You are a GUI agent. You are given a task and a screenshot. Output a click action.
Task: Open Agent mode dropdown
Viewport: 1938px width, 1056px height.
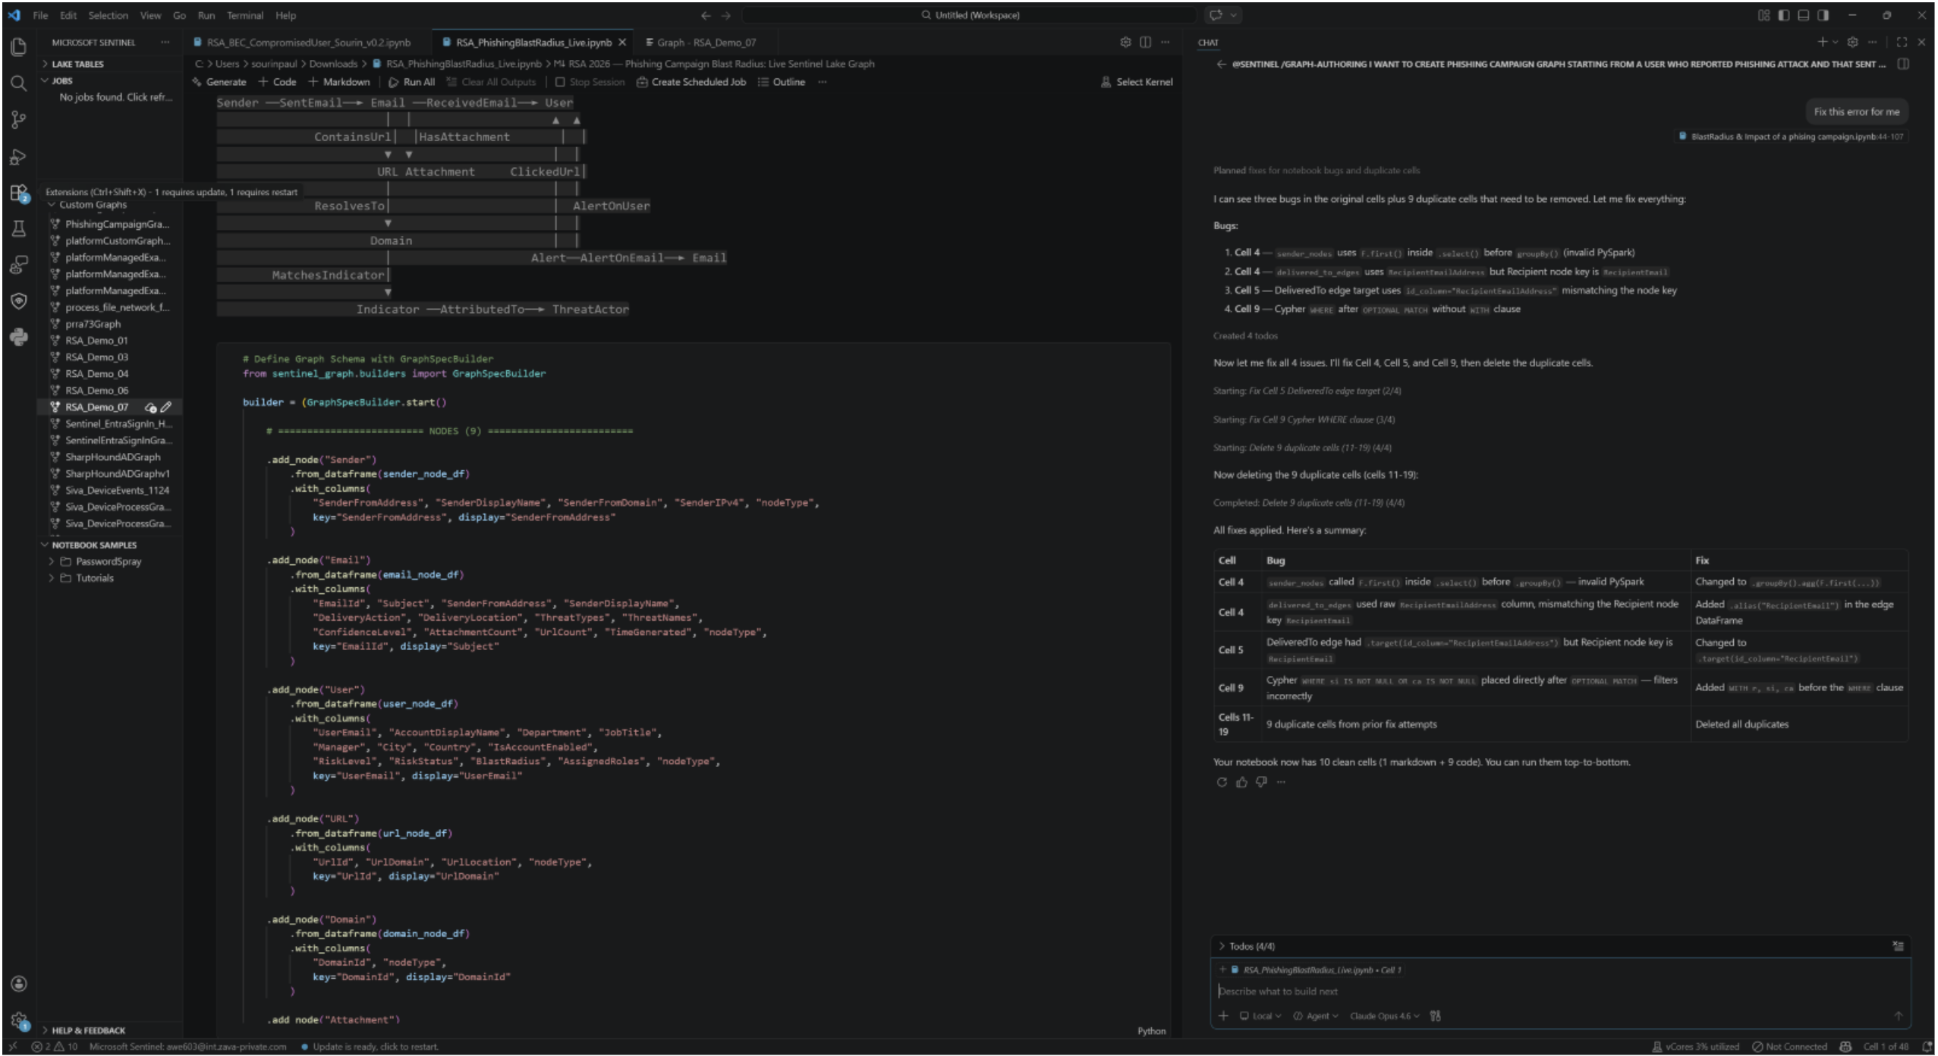click(1315, 1016)
